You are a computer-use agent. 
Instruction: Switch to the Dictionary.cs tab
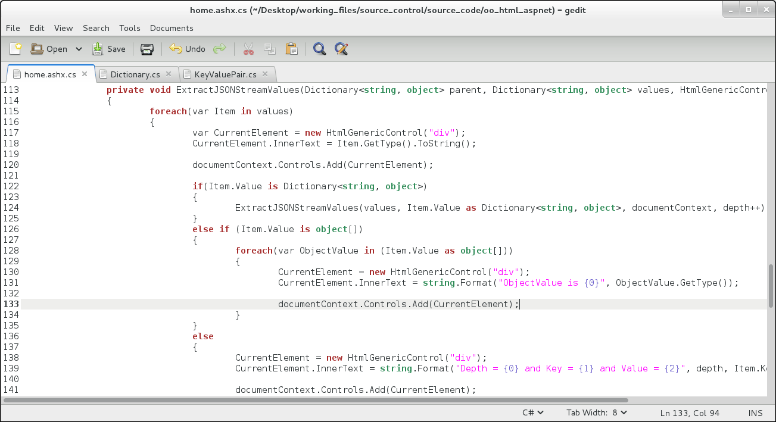135,74
